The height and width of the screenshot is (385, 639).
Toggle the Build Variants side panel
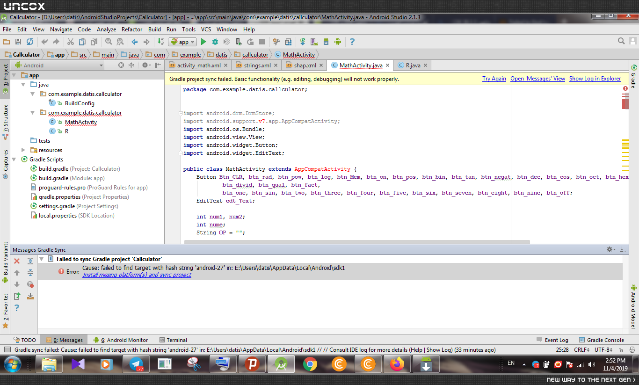tap(5, 262)
